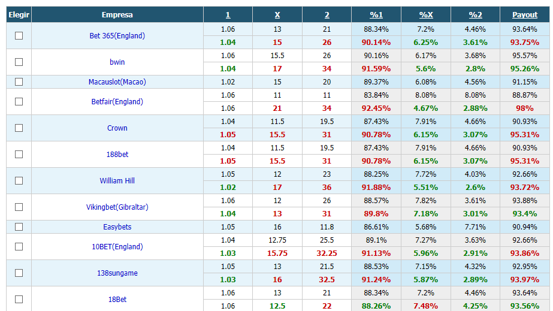Screen dimensions: 553x311
Task: Click the Crown company link
Action: pos(117,128)
